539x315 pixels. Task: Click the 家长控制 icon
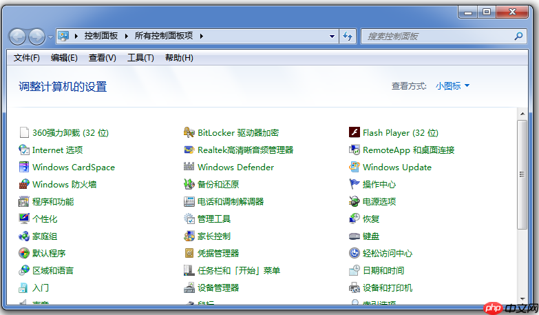[x=189, y=236]
